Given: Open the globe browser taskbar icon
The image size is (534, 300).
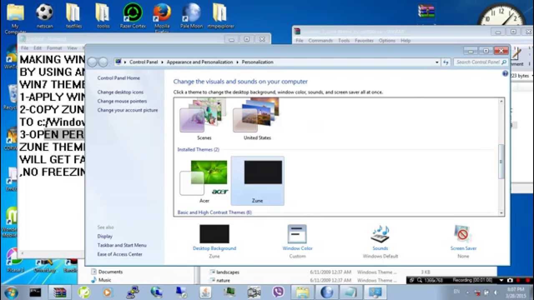Looking at the screenshot, I should (x=327, y=292).
